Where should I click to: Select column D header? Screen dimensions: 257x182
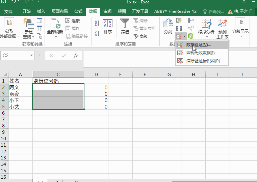[96, 74]
